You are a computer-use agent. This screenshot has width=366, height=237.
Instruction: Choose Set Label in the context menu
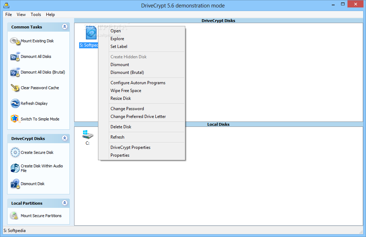[142, 47]
